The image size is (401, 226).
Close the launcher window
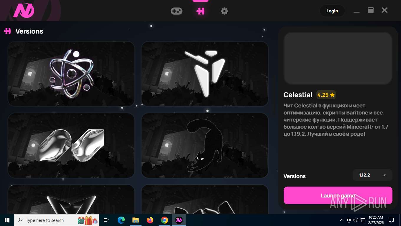(384, 10)
